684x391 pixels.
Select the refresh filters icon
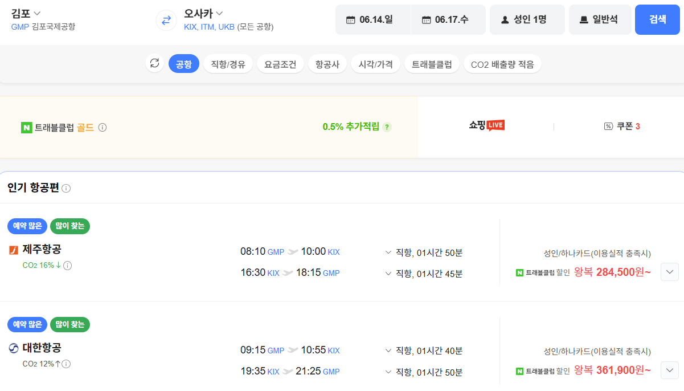154,64
